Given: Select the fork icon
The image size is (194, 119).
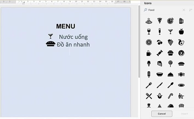Looking at the screenshot, I should coord(149,85).
